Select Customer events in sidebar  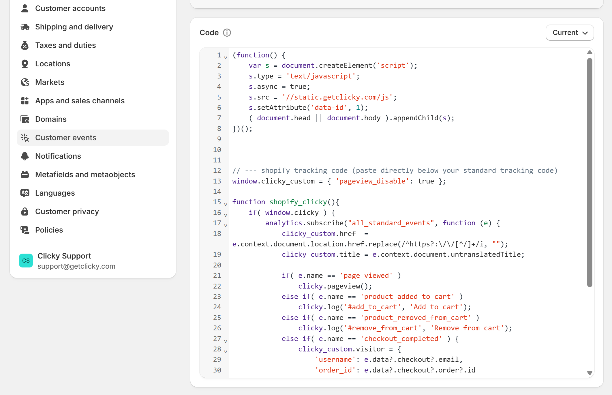[x=66, y=138]
